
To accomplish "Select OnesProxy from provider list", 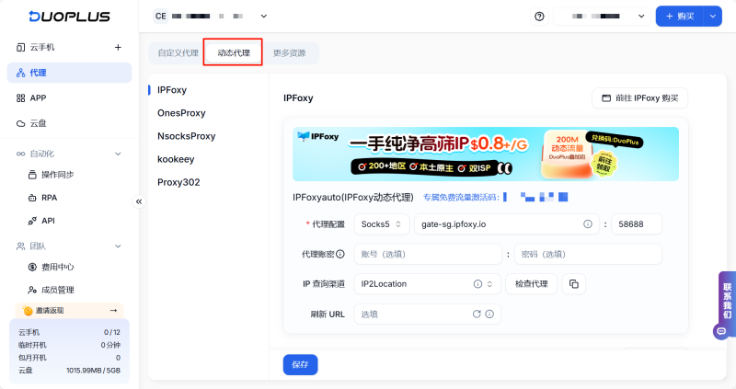I will (x=182, y=113).
